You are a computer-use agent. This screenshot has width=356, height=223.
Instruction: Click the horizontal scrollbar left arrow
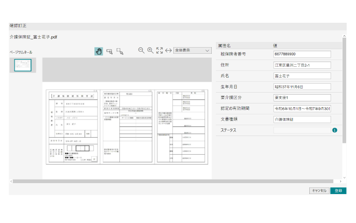click(x=11, y=181)
